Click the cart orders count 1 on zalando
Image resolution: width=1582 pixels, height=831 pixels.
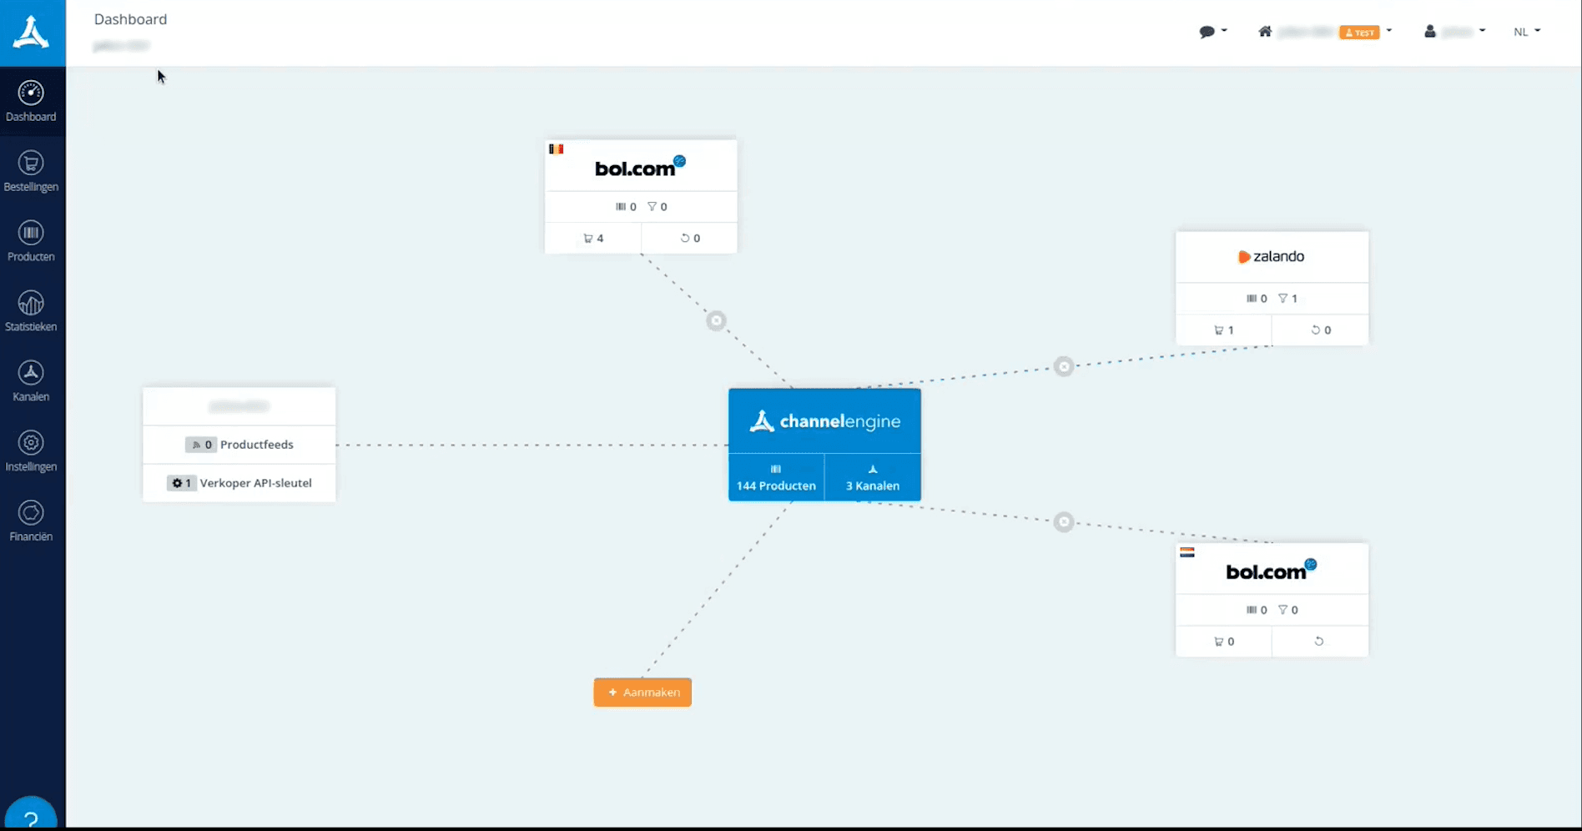[1224, 330]
